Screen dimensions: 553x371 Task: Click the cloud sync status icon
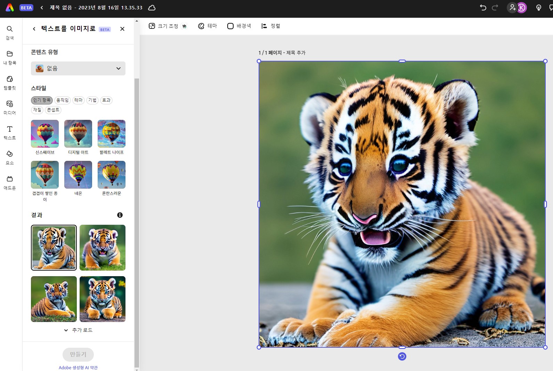click(152, 8)
